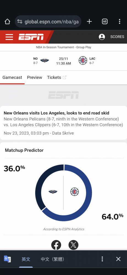127x275 pixels.
Task: Tap the LA Clippers logo in scoreboard
Action: pos(83,61)
